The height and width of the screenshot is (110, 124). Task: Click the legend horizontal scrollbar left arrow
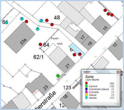click(84, 104)
